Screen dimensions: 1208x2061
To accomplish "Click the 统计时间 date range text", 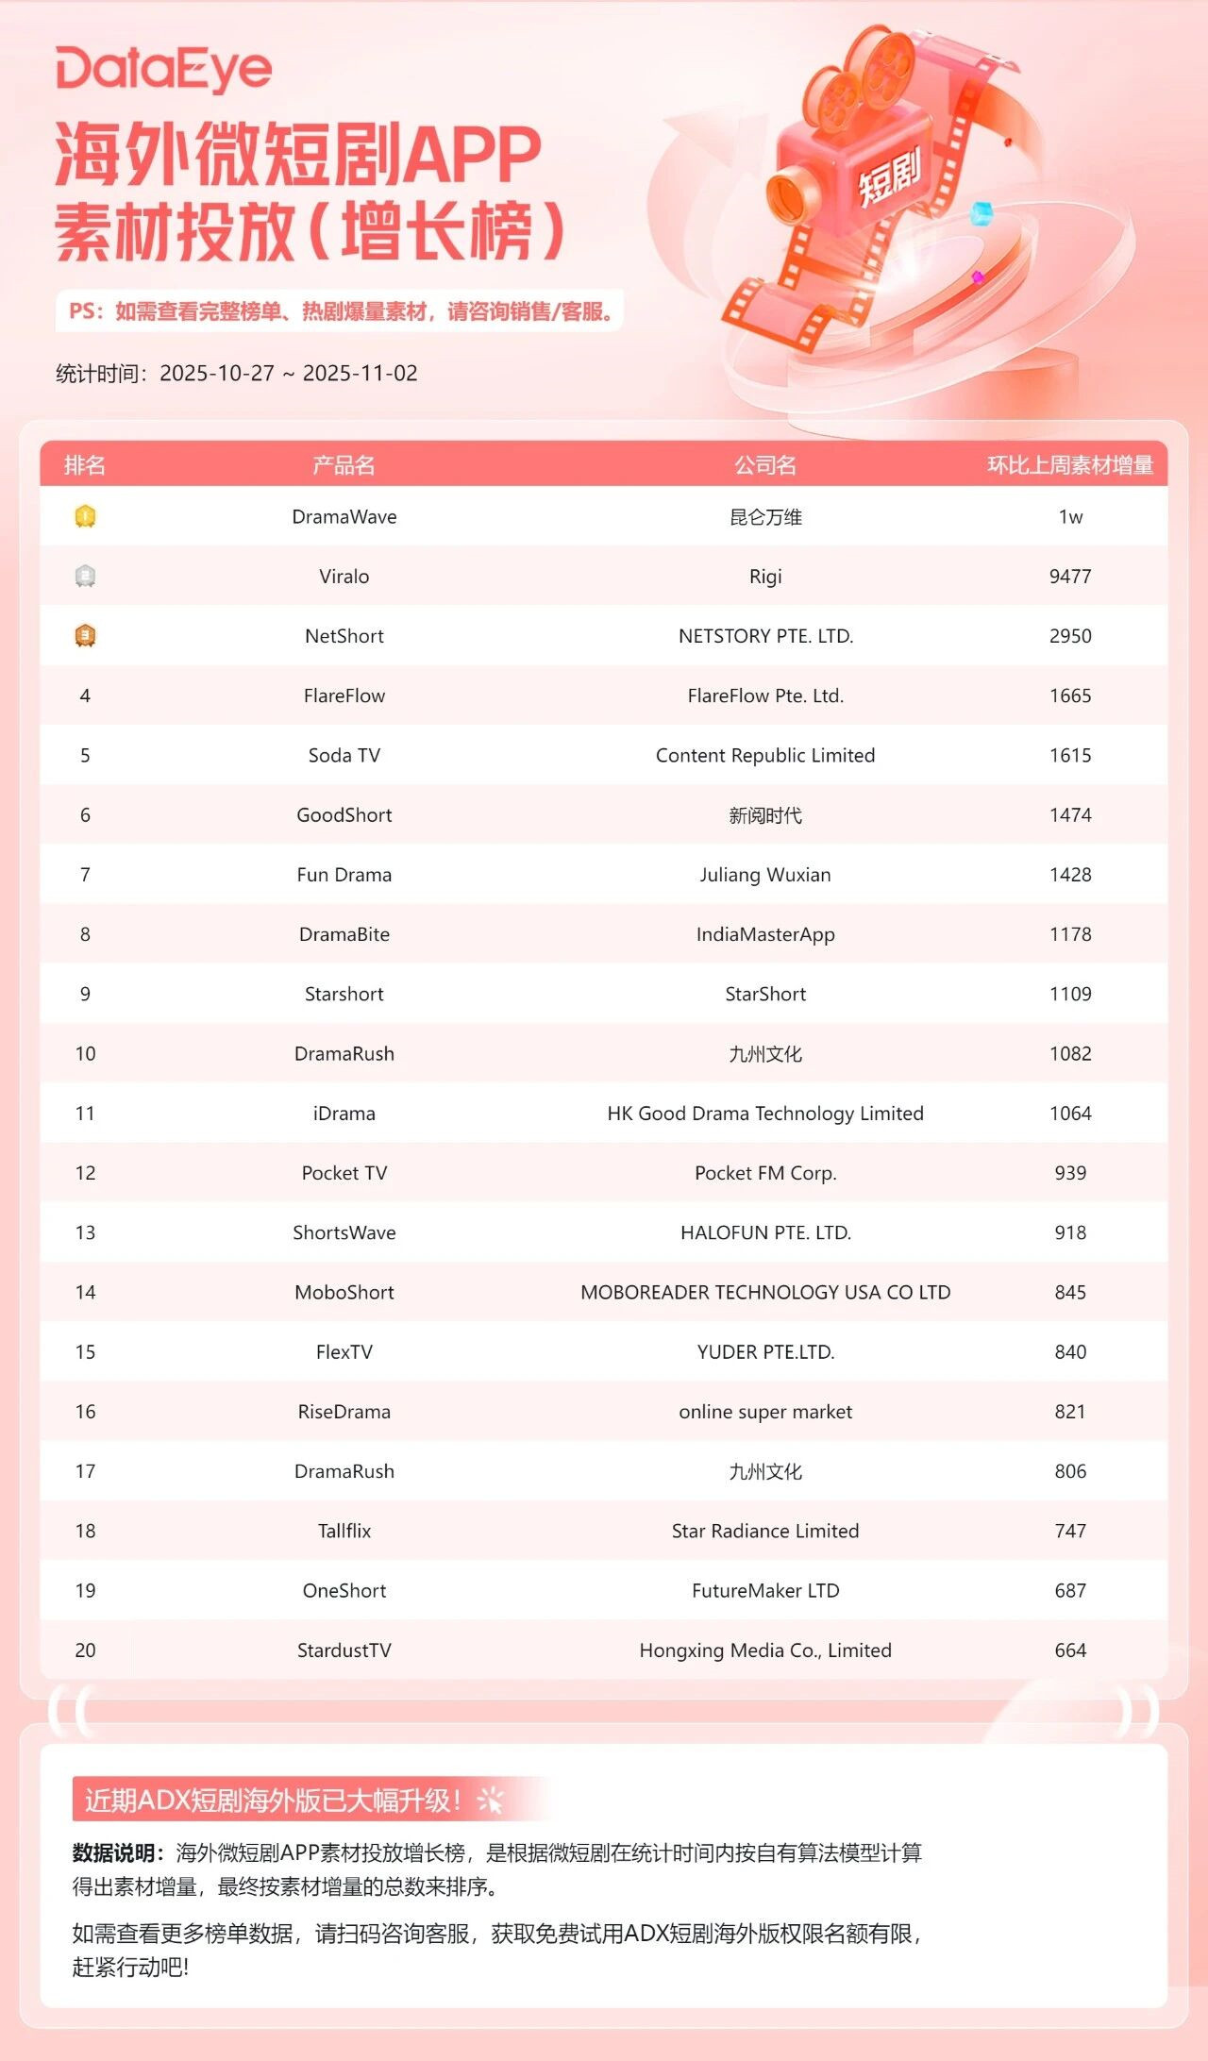I will click(x=236, y=374).
